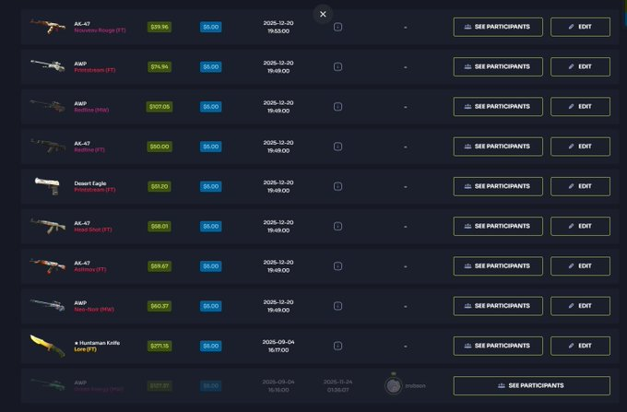This screenshot has height=412, width=627.
Task: Edit the AK-47 Asiimov giveaway
Action: pyautogui.click(x=580, y=266)
